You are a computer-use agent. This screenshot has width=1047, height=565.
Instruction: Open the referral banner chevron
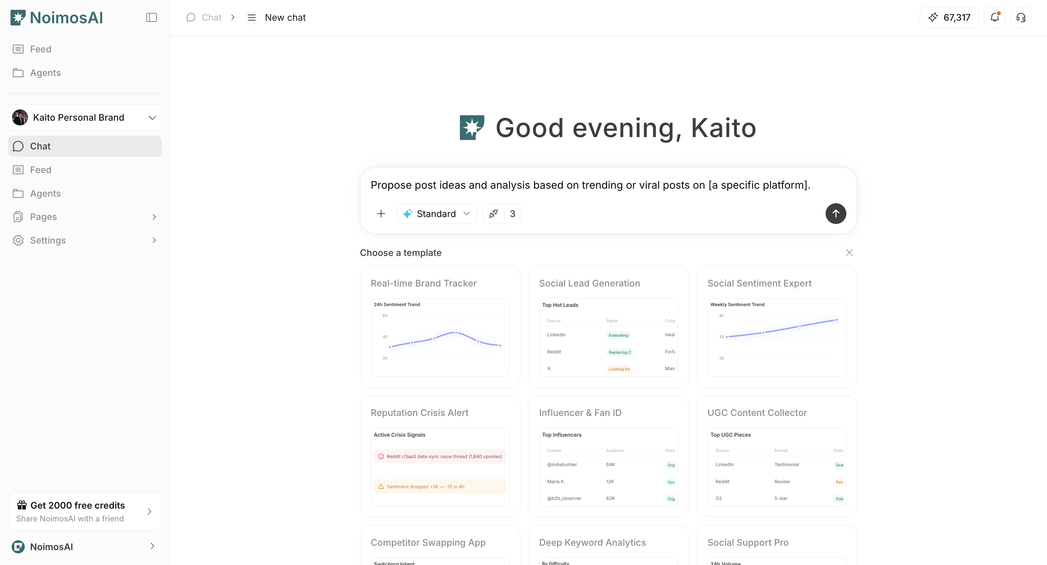coord(149,511)
